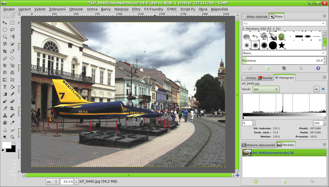This screenshot has height=187, width=329.
Task: Click the foreground color white swatch
Action: click(x=7, y=145)
